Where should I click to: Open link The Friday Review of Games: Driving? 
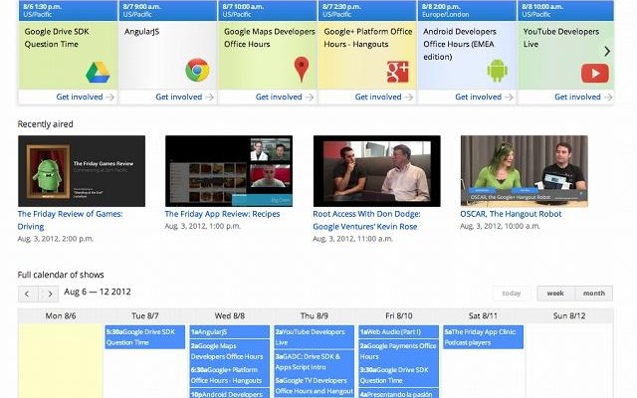click(70, 220)
